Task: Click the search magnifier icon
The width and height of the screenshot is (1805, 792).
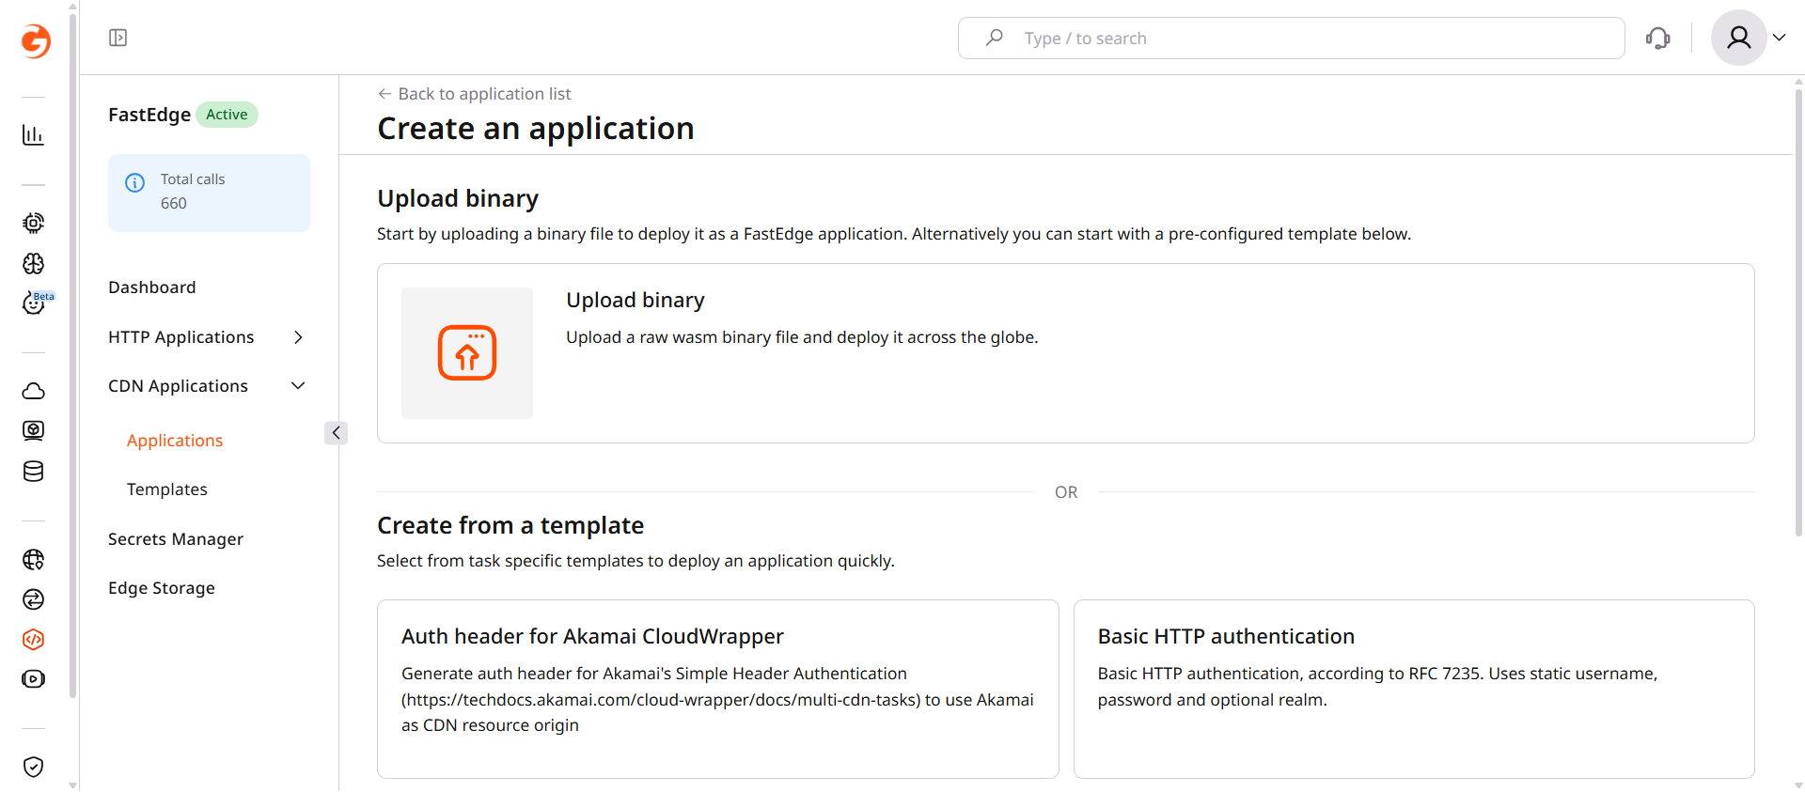Action: [995, 38]
